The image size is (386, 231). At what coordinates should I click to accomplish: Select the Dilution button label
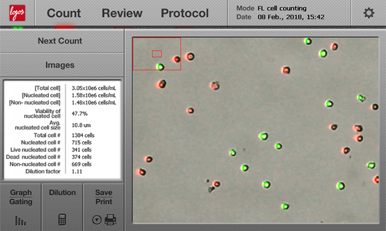tap(62, 192)
